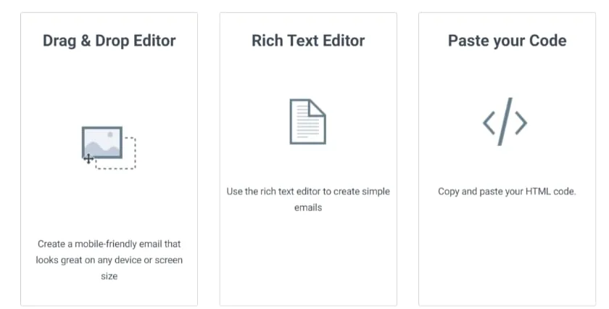Click the sun dot in the picture icon

coord(110,134)
